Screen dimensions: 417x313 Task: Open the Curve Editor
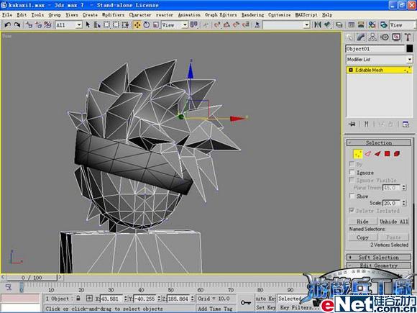pyautogui.click(x=352, y=24)
